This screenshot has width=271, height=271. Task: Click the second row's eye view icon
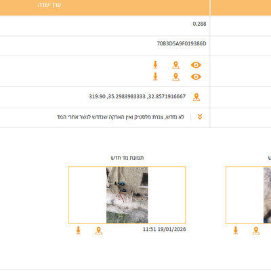[196, 77]
